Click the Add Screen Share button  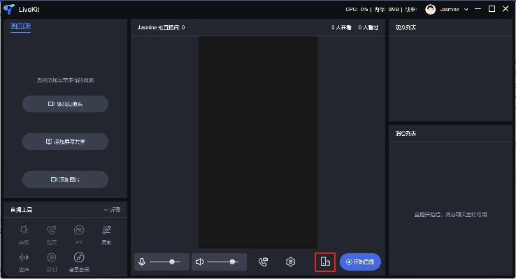(x=65, y=142)
